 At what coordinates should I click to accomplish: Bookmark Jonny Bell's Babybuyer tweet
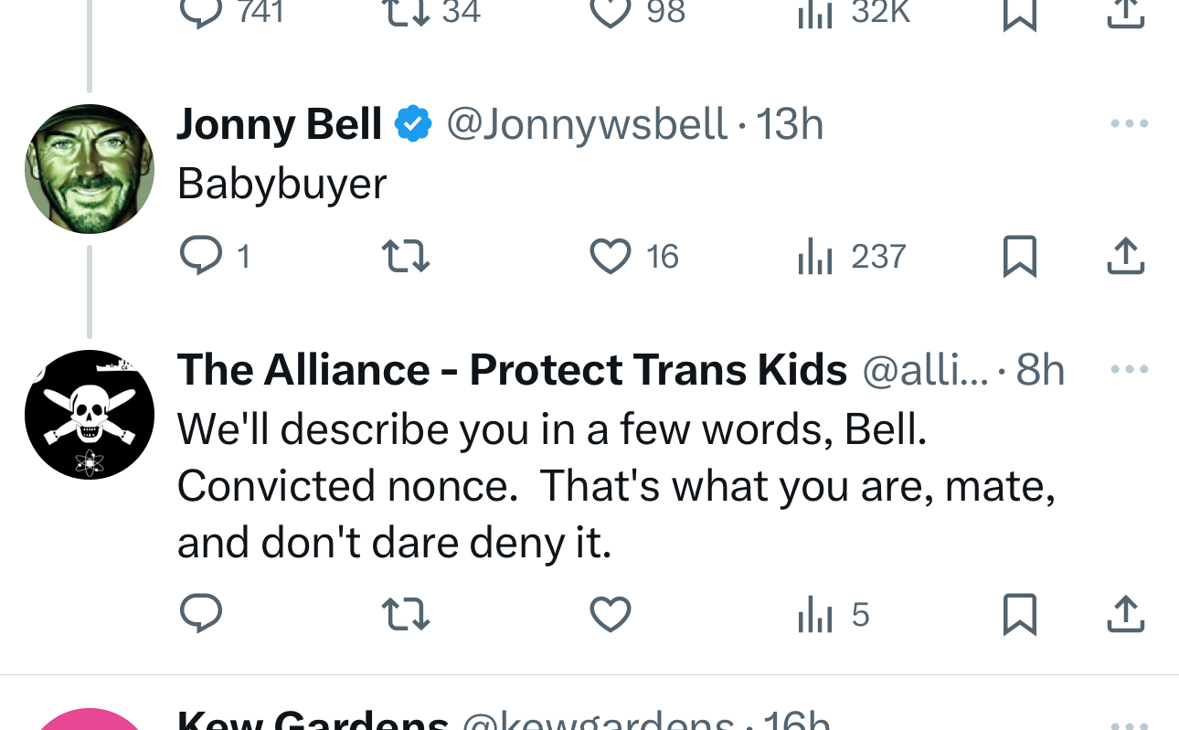[1019, 257]
